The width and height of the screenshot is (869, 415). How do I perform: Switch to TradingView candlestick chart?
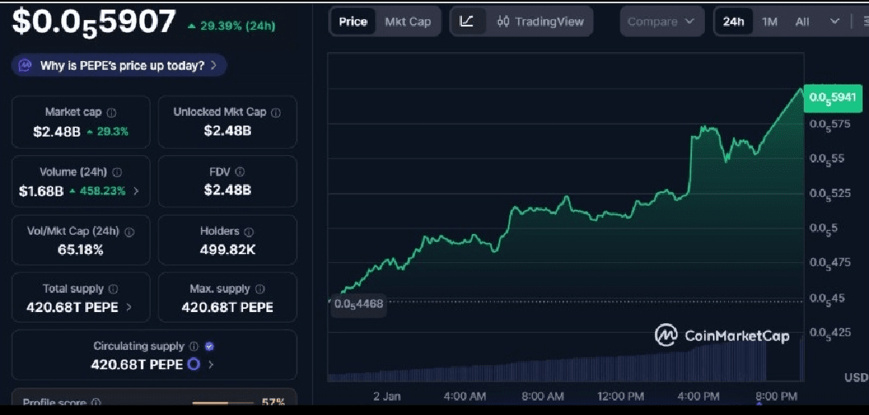point(541,22)
